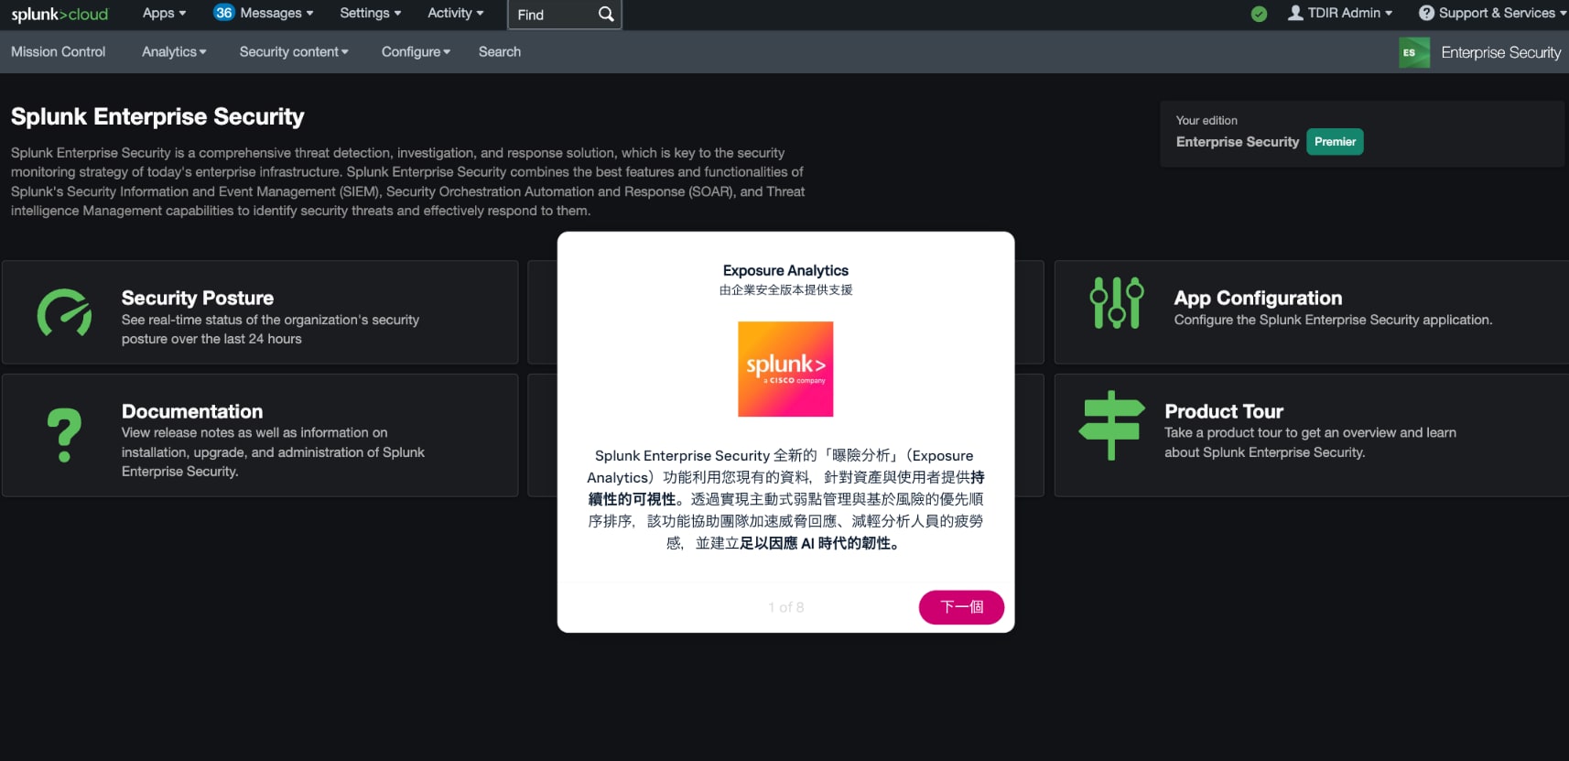Click the Premier edition badge
The height and width of the screenshot is (761, 1569).
pos(1335,142)
